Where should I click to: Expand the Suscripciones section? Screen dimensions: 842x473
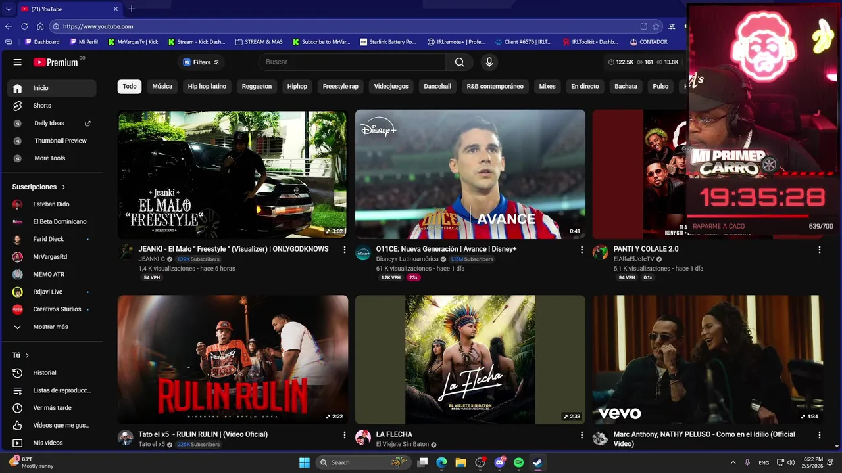39,187
